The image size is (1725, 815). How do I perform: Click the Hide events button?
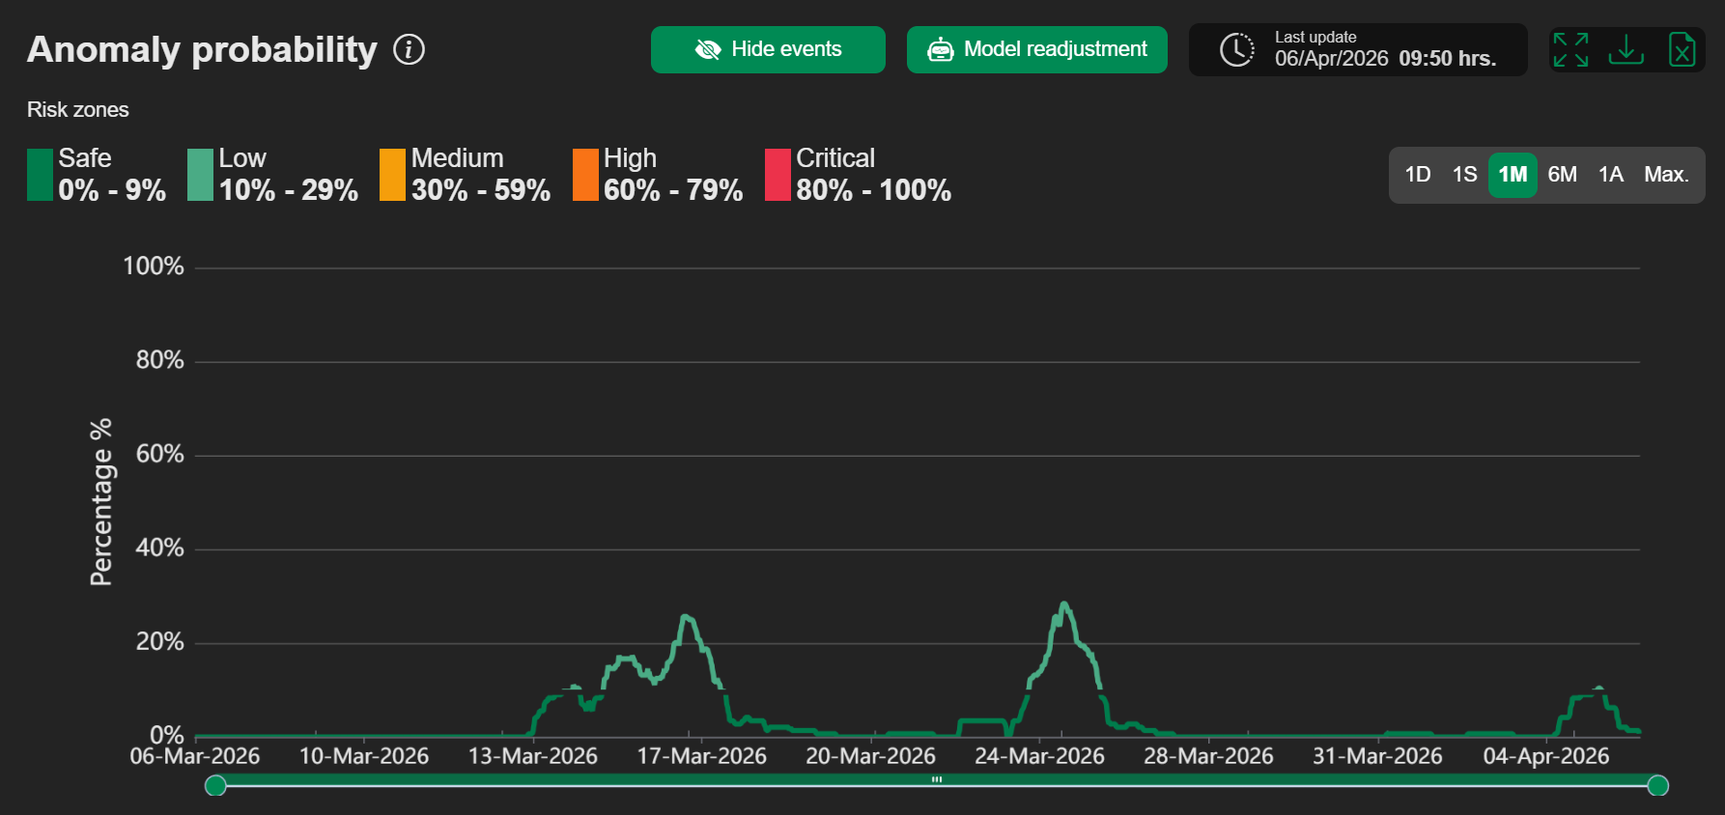(x=768, y=49)
